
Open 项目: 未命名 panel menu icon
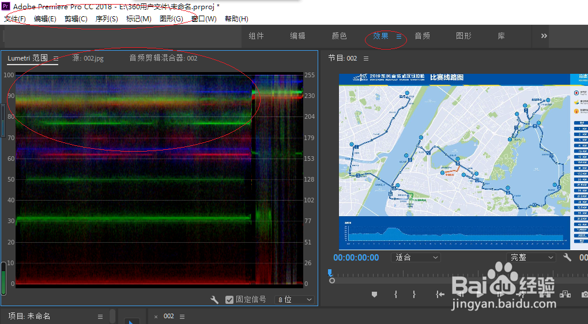(x=100, y=317)
